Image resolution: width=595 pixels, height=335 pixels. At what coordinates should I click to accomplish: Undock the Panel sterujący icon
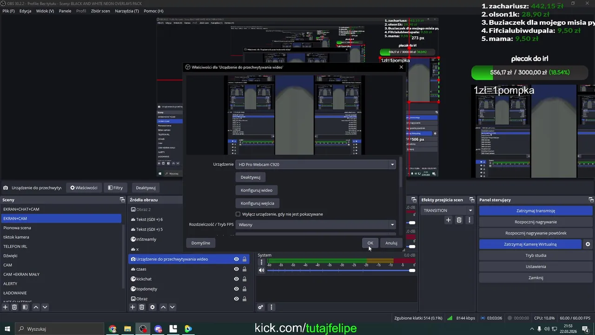pyautogui.click(x=591, y=200)
